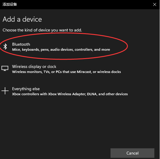Click the monitor icon for wireless display

[x=5, y=68]
